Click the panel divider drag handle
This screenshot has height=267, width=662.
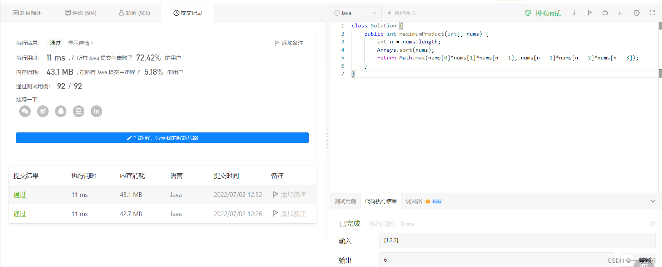(327, 138)
